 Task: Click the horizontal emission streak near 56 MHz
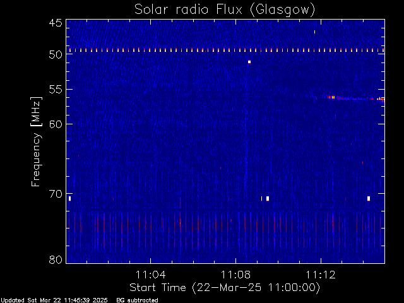tap(355, 98)
